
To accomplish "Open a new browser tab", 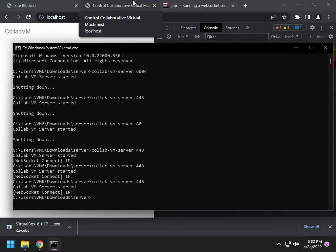I will tap(245, 6).
